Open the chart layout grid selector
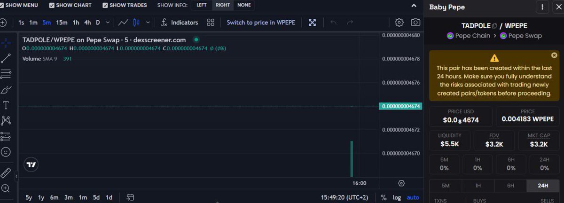Image resolution: width=564 pixels, height=203 pixels. (211, 23)
